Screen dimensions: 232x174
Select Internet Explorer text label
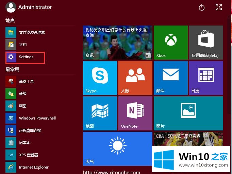pos(34,167)
